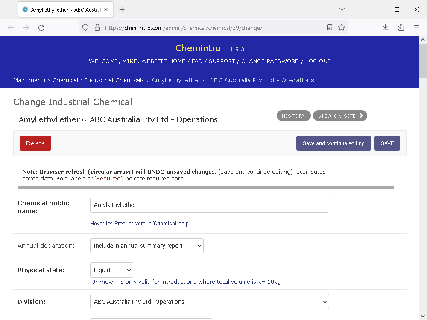Go to Industrial Chemicals breadcrumb
The image size is (427, 320).
click(x=114, y=80)
